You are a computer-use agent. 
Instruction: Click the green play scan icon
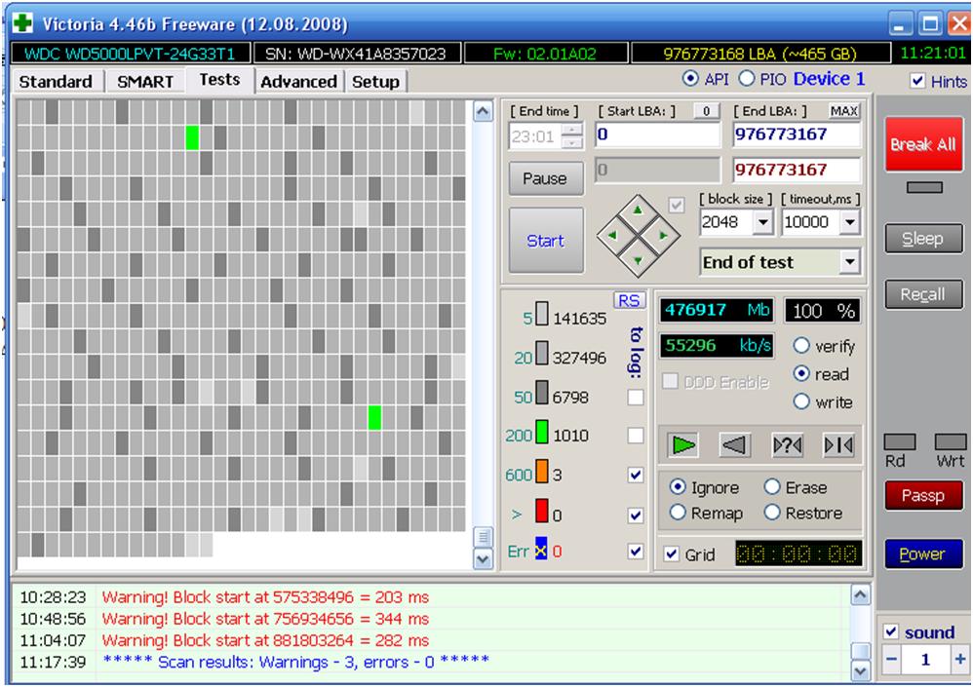pyautogui.click(x=683, y=444)
